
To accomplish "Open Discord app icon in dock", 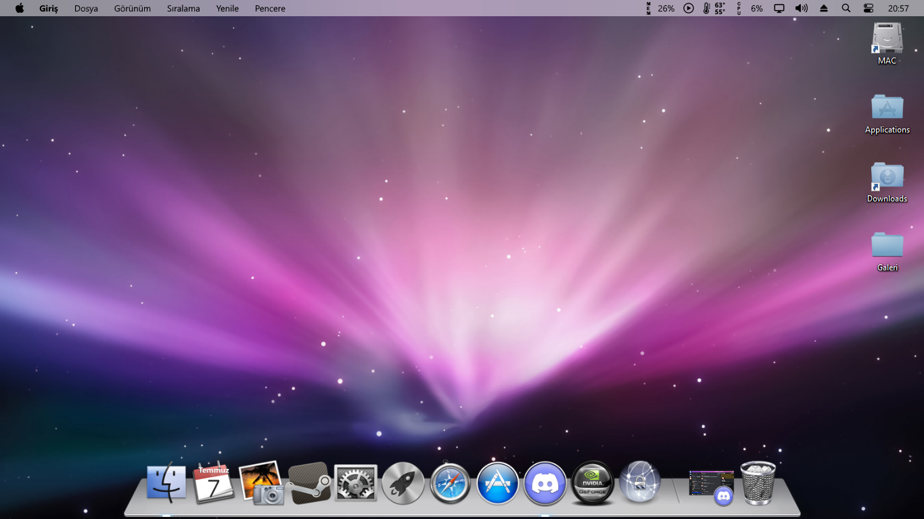I will pos(545,483).
